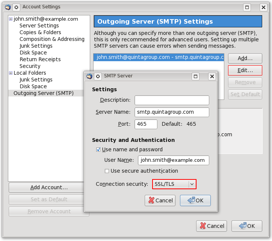Focus the Description input field
Viewport: 272px width, 241px height.
(x=172, y=100)
